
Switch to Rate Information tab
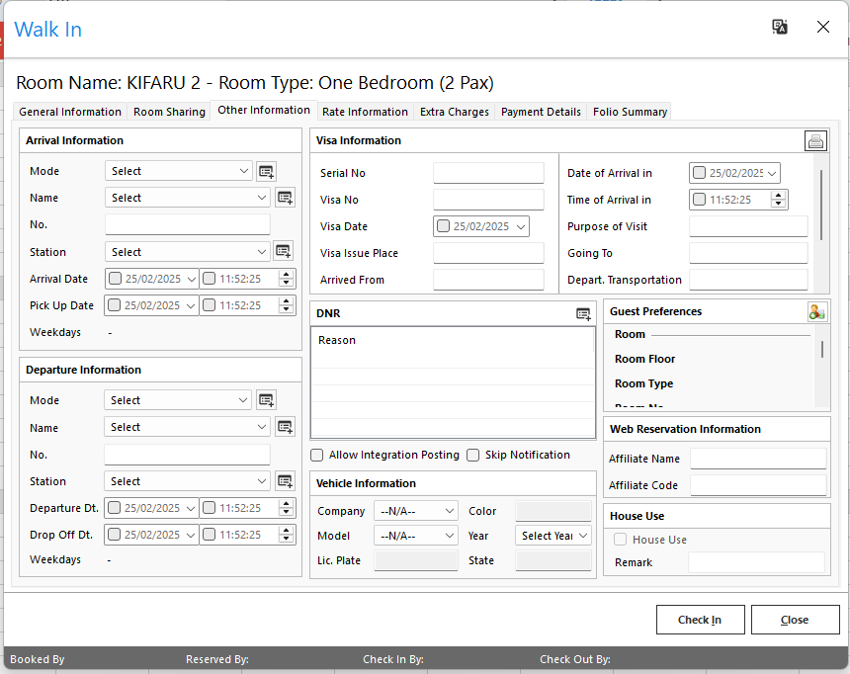point(365,112)
